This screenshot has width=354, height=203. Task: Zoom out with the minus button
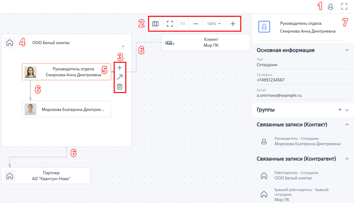196,24
